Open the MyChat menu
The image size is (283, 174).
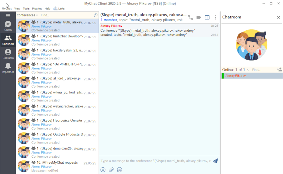7,8
